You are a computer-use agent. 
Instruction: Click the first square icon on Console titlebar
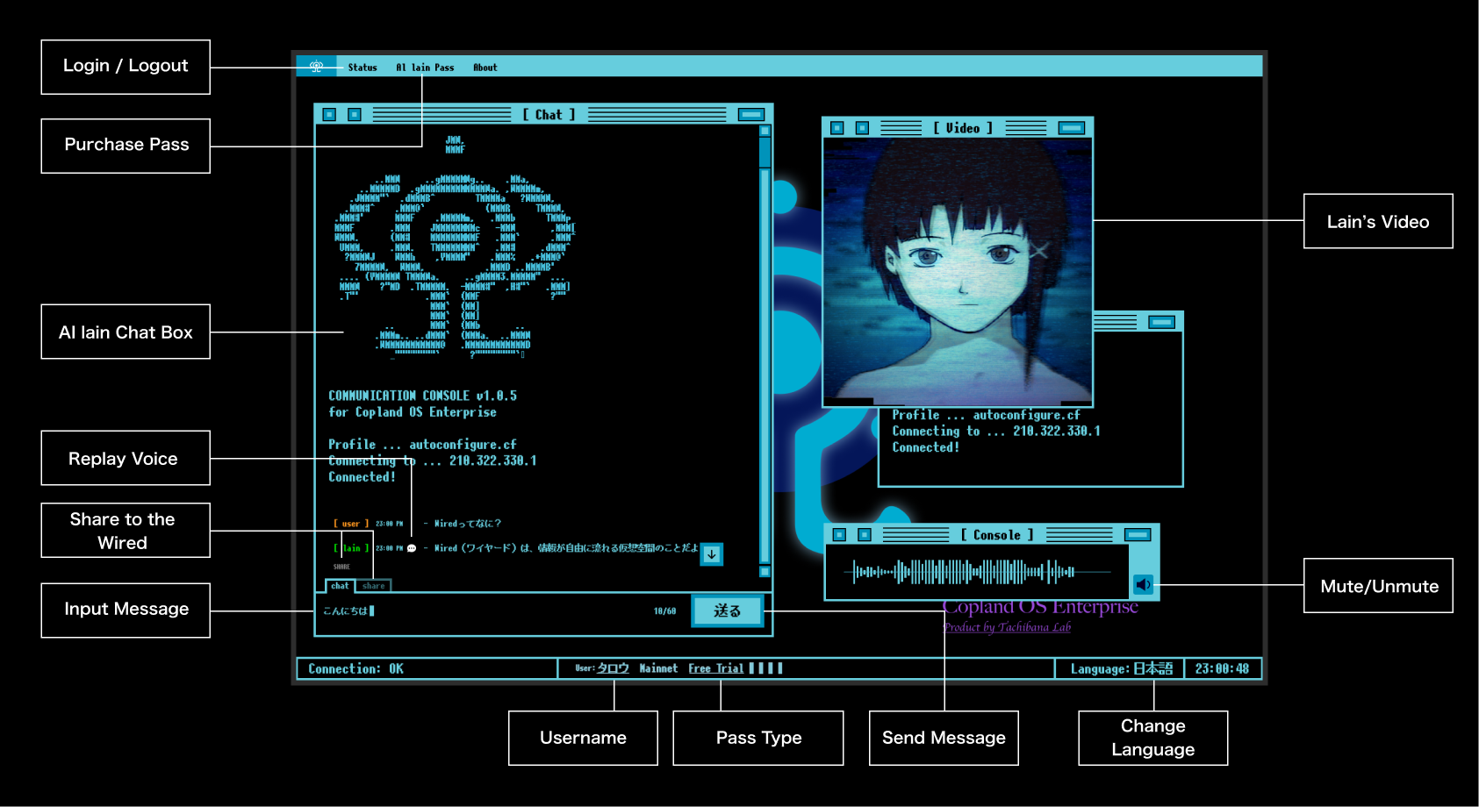pyautogui.click(x=839, y=535)
